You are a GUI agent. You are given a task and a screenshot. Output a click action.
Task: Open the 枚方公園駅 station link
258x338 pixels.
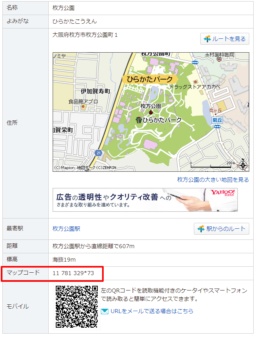(x=66, y=229)
